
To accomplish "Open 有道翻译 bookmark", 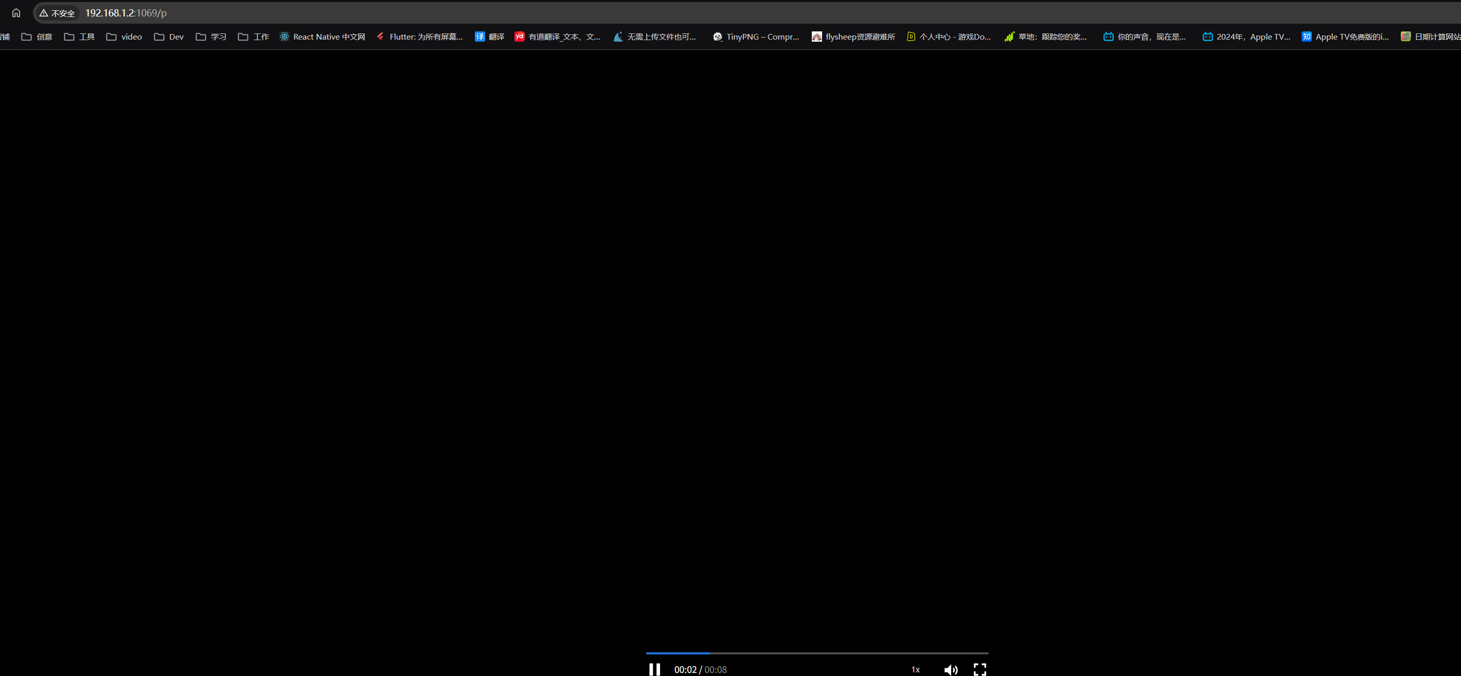I will point(558,37).
